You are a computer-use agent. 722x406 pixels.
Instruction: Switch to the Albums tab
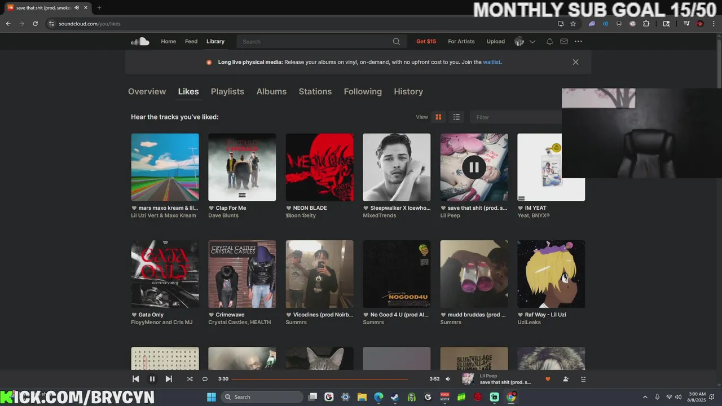(x=271, y=91)
